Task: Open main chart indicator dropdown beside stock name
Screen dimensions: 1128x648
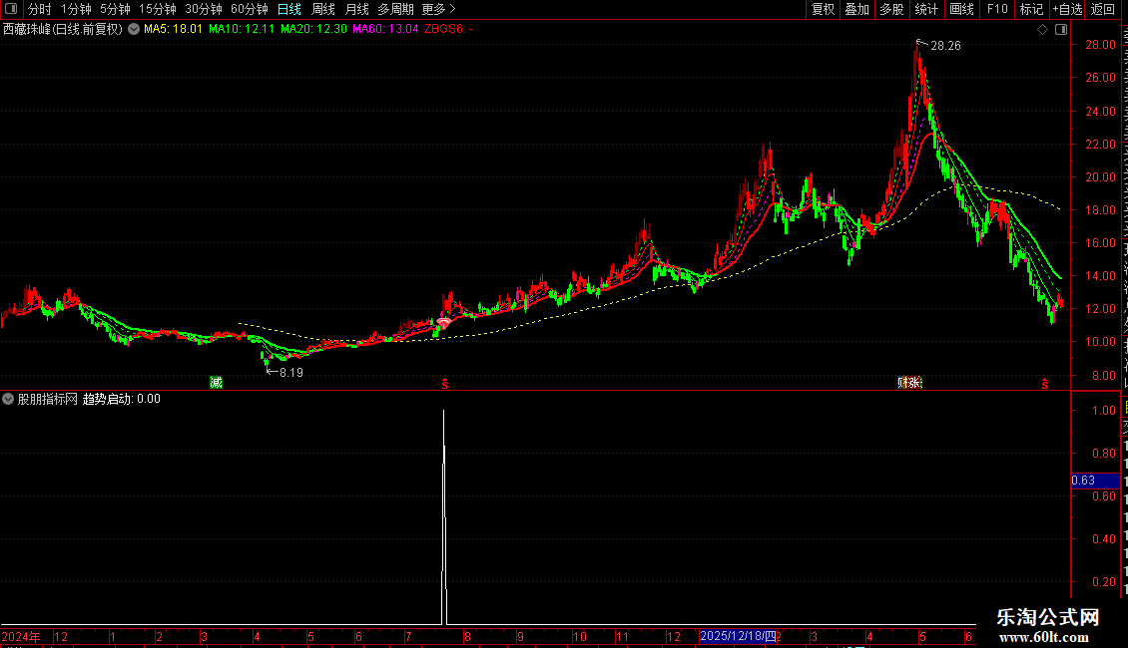Action: (134, 30)
